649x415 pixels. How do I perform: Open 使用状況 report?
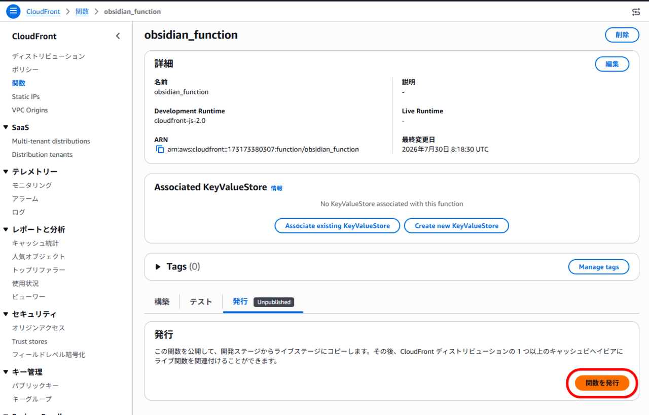click(x=25, y=284)
